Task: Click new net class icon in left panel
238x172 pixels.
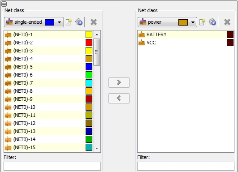Action: pos(69,22)
